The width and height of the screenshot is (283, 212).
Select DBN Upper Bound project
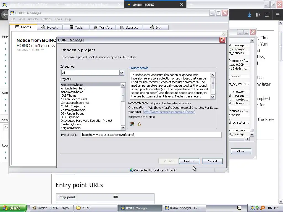(x=90, y=113)
